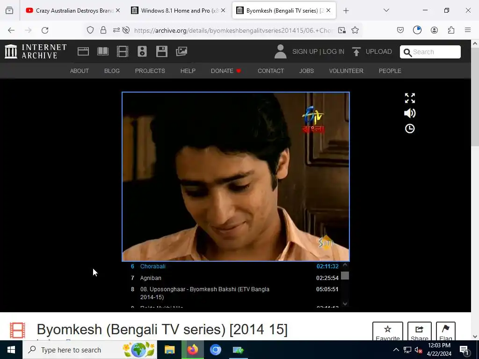Screen dimensions: 479x359
Task: Reload the current page
Action: click(x=45, y=30)
